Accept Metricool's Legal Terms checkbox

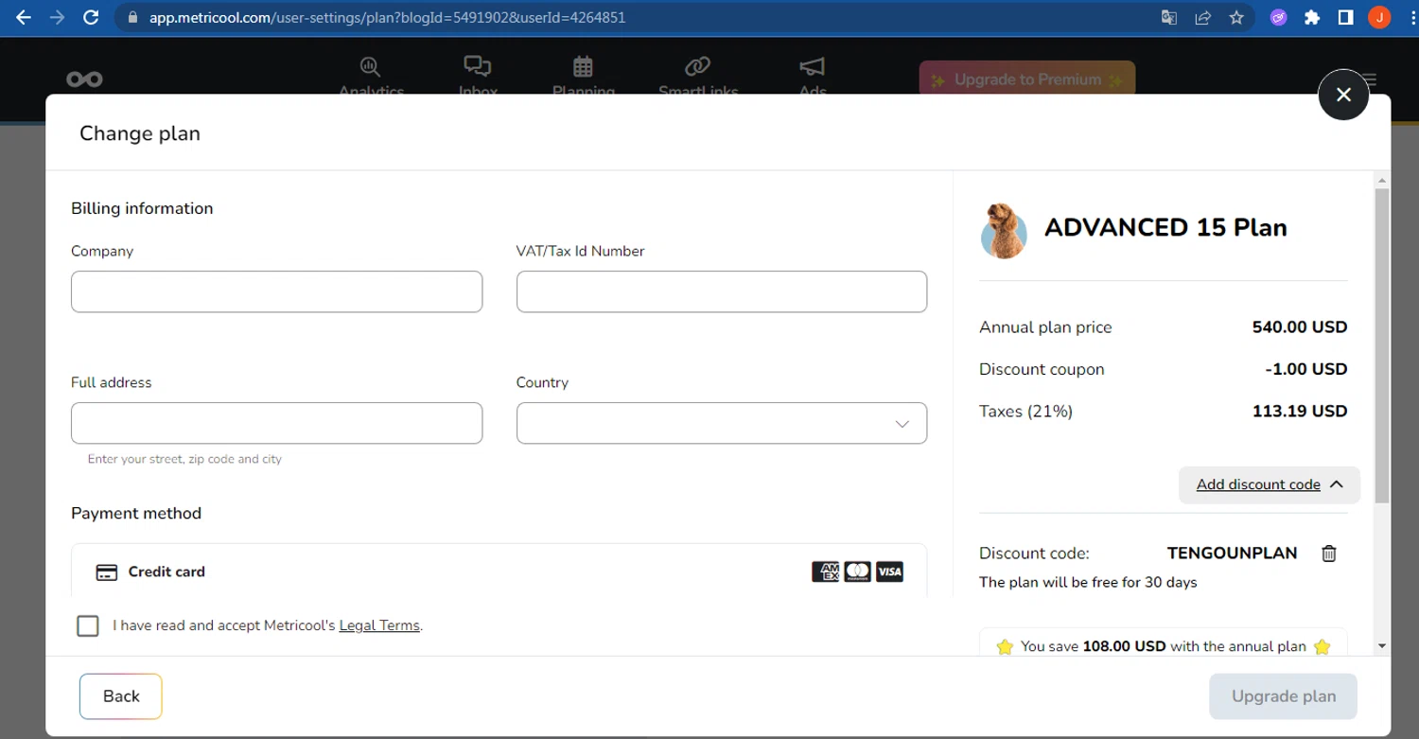pos(88,625)
